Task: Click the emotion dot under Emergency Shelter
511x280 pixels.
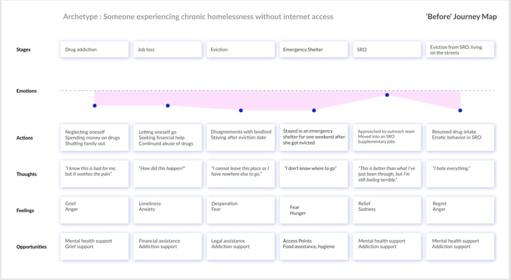Action: tap(314, 110)
